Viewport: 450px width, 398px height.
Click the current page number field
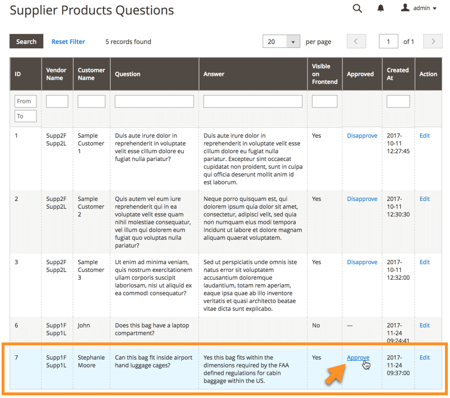388,42
